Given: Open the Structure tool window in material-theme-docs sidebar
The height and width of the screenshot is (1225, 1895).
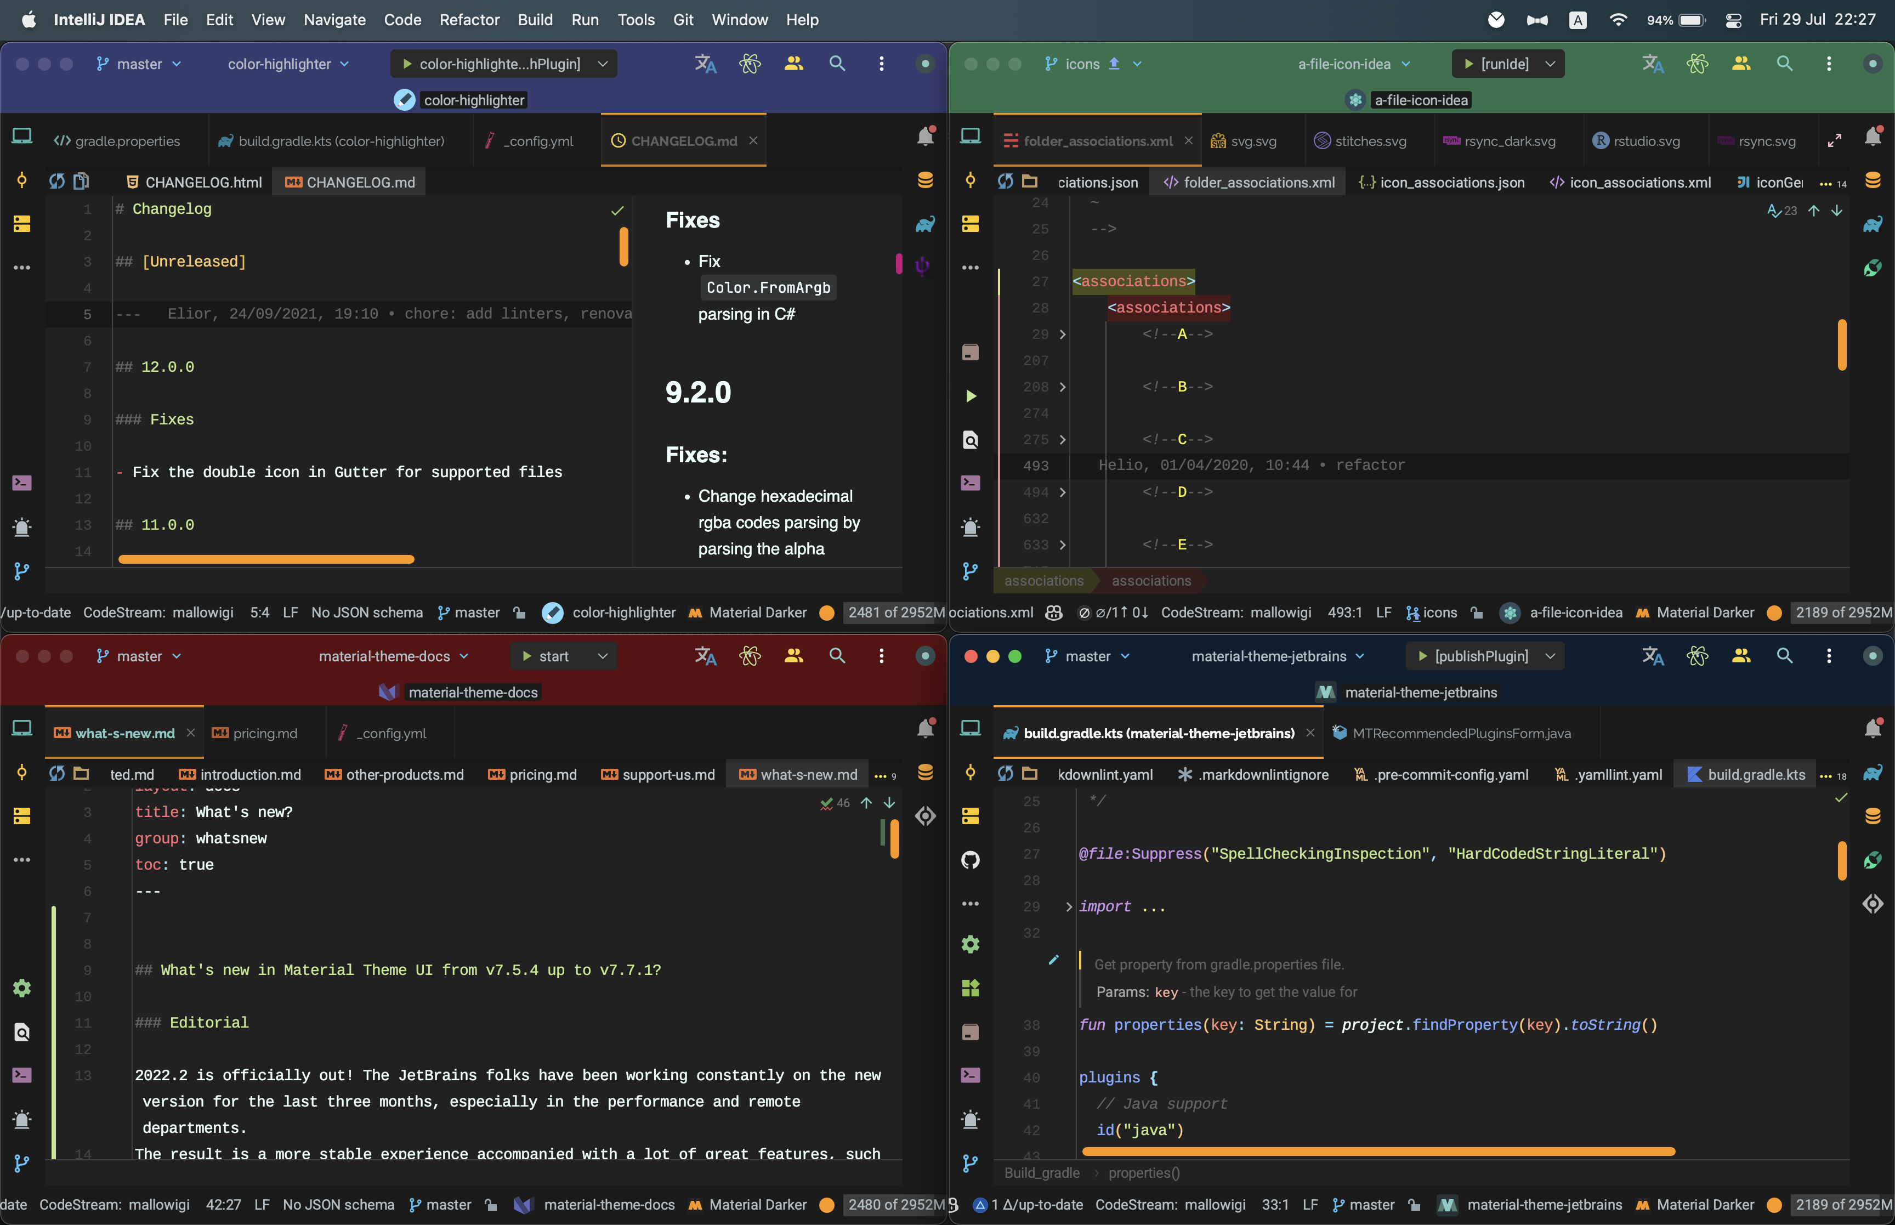Looking at the screenshot, I should pos(21,815).
